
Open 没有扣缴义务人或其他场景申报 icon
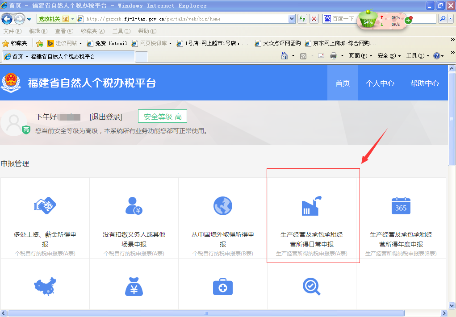coord(134,206)
